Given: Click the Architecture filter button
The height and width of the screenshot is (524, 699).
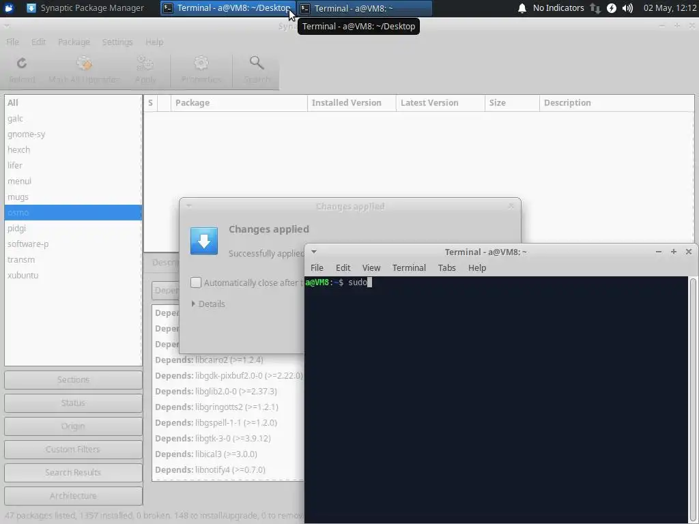Looking at the screenshot, I should coord(73,495).
